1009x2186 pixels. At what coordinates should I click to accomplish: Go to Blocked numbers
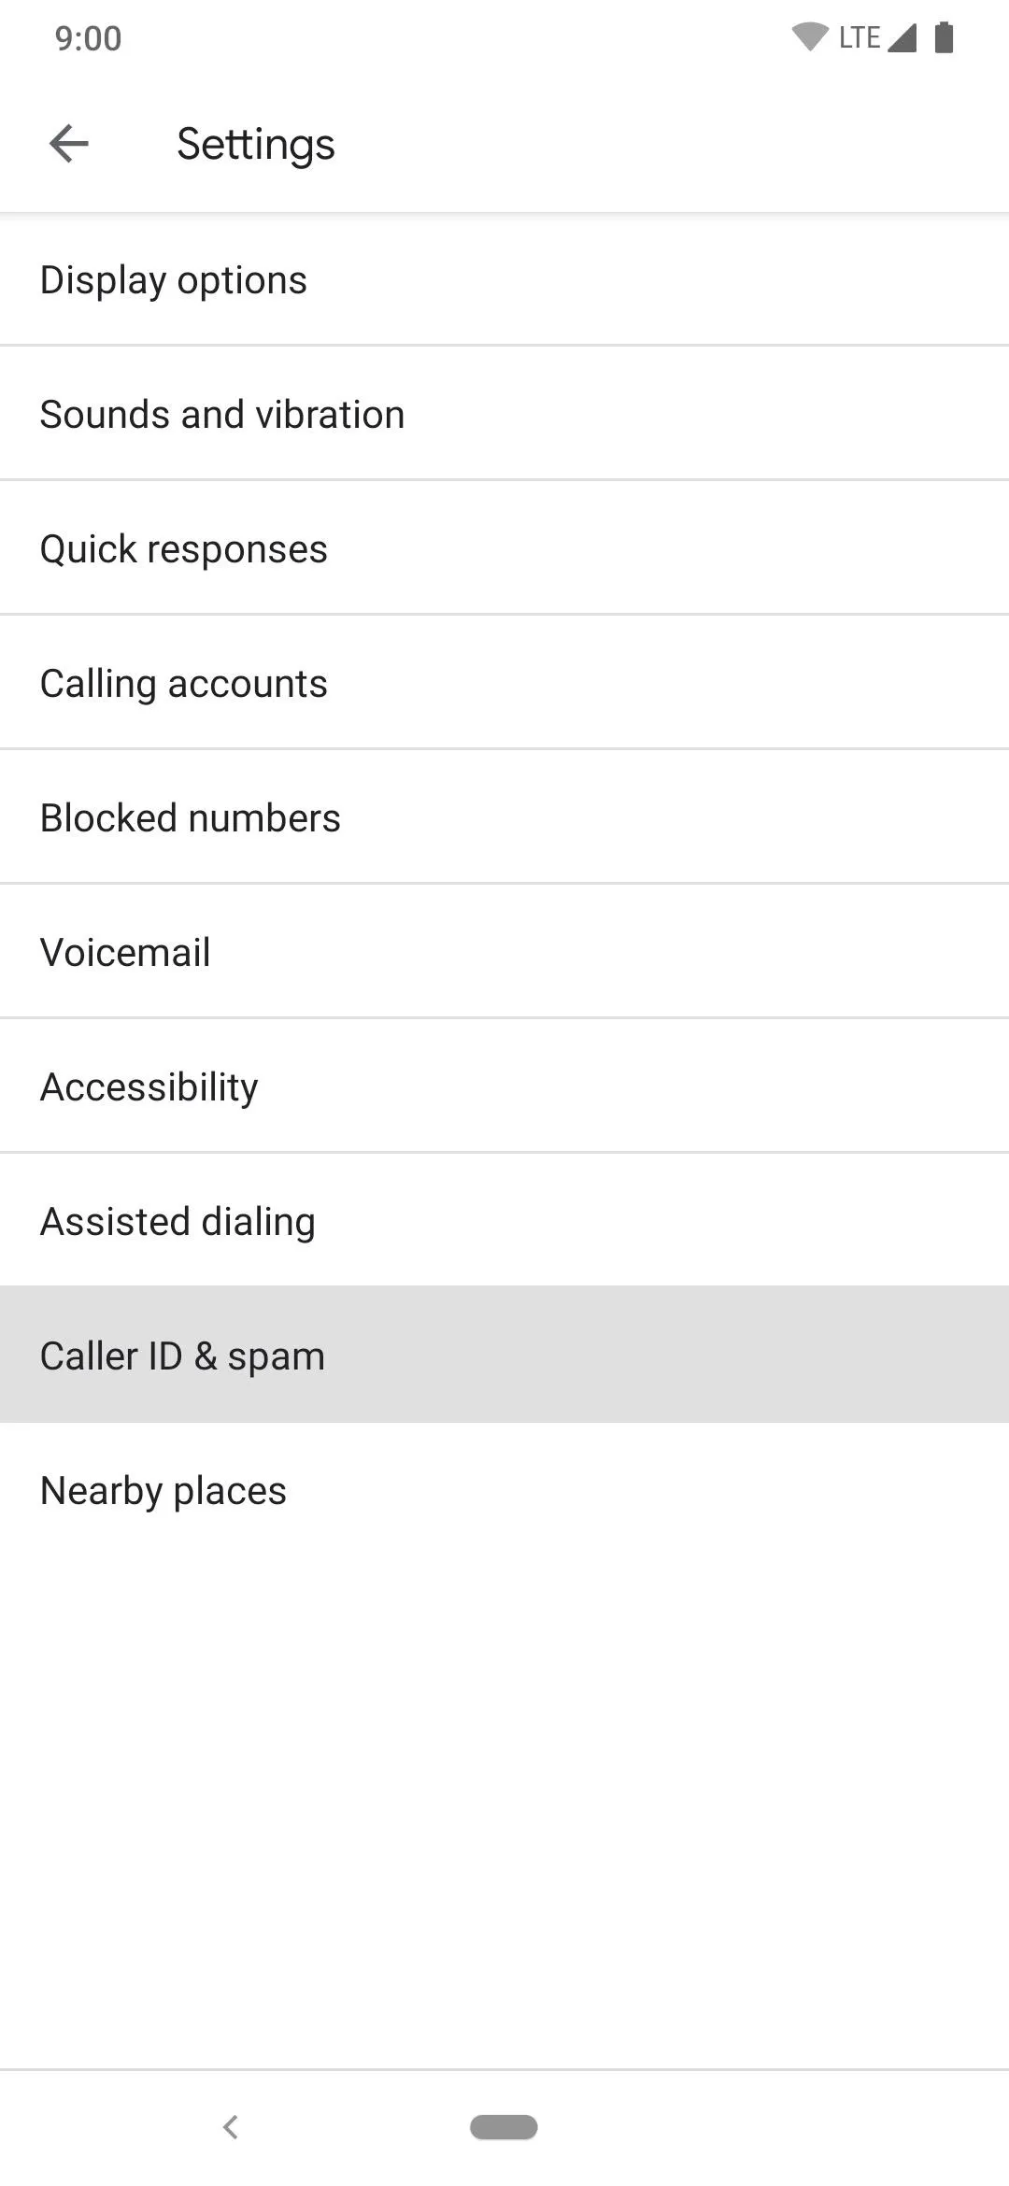click(x=504, y=817)
